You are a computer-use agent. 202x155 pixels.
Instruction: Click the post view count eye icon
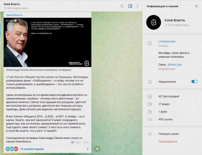[x=73, y=142]
